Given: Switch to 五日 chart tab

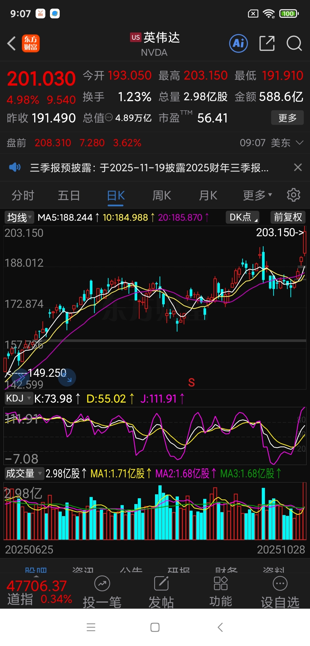Looking at the screenshot, I should click(69, 195).
